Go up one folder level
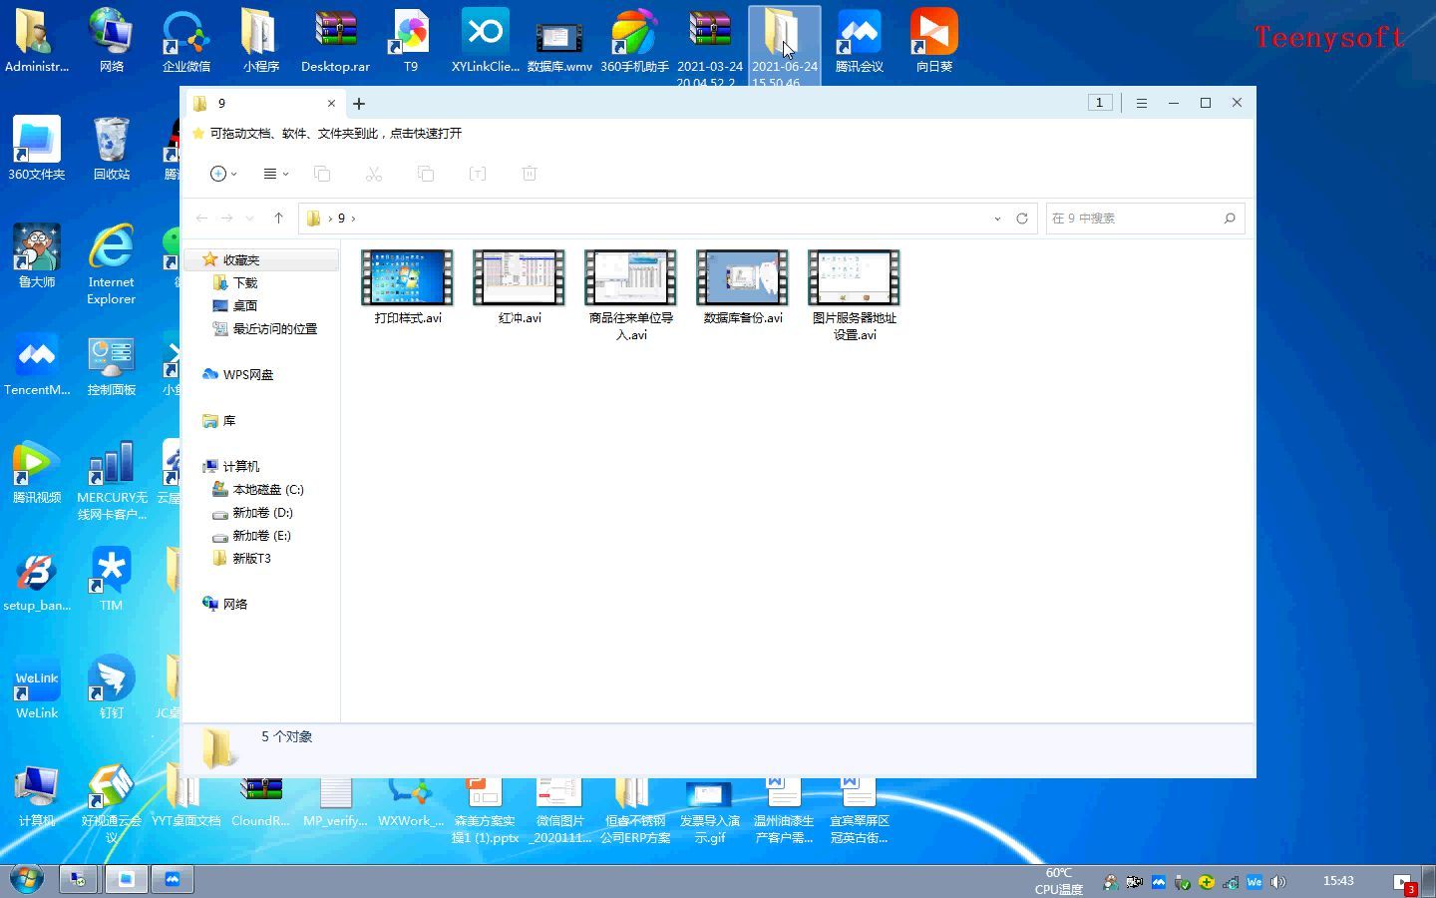Viewport: 1436px width, 898px height. click(278, 218)
